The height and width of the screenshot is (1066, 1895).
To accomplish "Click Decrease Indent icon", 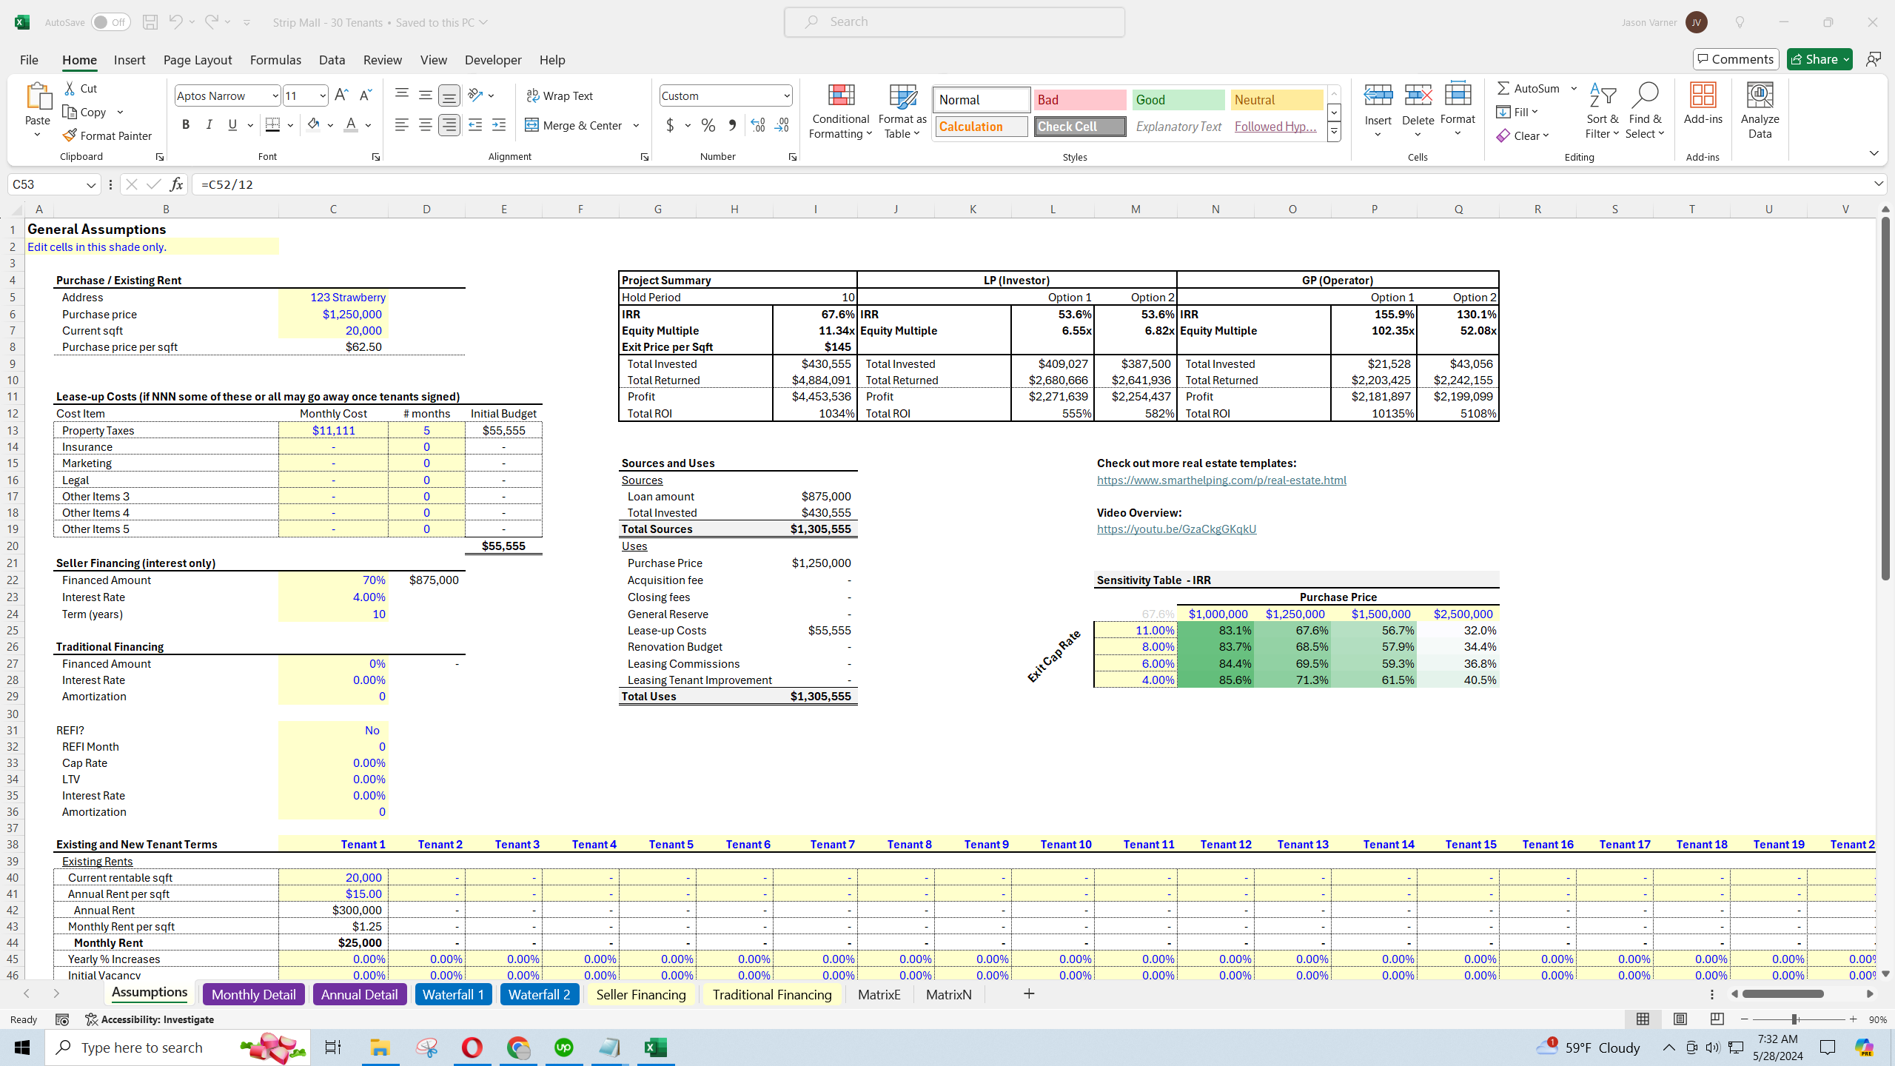I will click(x=475, y=125).
